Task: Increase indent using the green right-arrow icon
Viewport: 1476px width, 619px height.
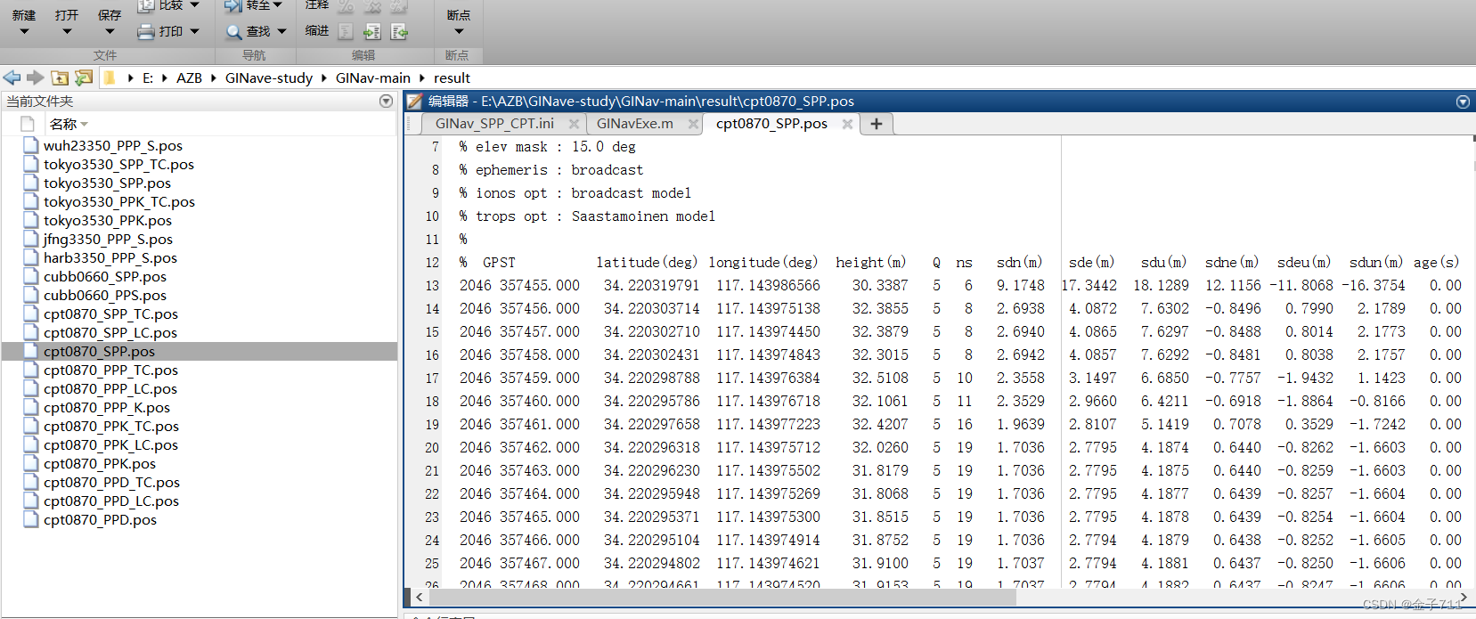Action: pyautogui.click(x=372, y=32)
